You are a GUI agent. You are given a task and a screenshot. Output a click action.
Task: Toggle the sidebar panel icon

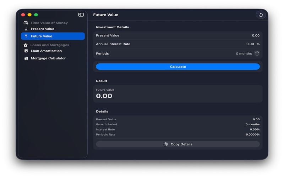point(81,15)
